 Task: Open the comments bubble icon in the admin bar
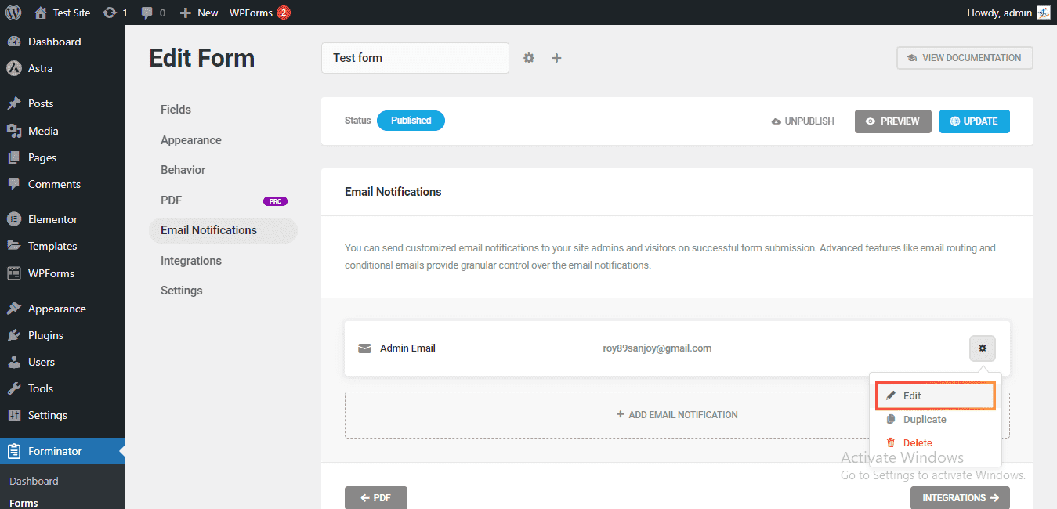pos(147,13)
